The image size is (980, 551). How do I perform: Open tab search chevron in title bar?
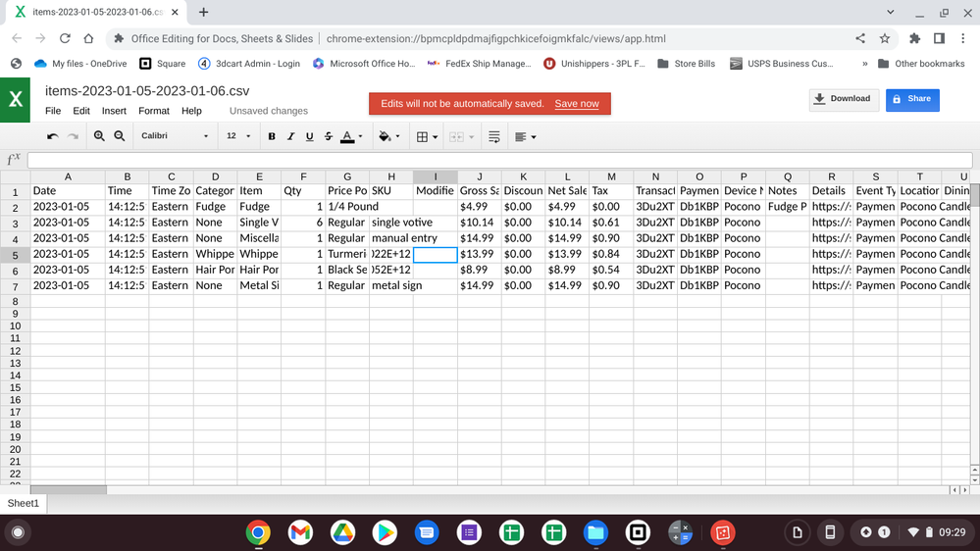pos(890,12)
